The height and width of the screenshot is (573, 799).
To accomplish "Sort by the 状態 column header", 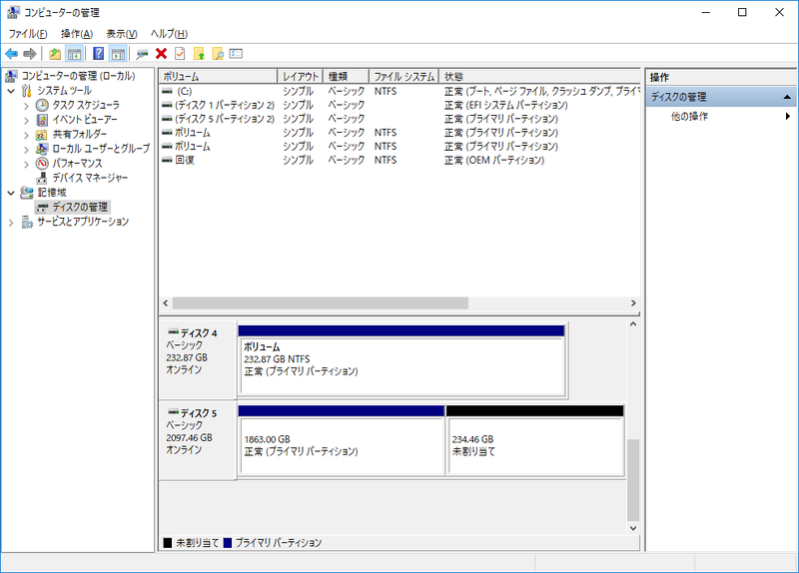I will click(539, 77).
